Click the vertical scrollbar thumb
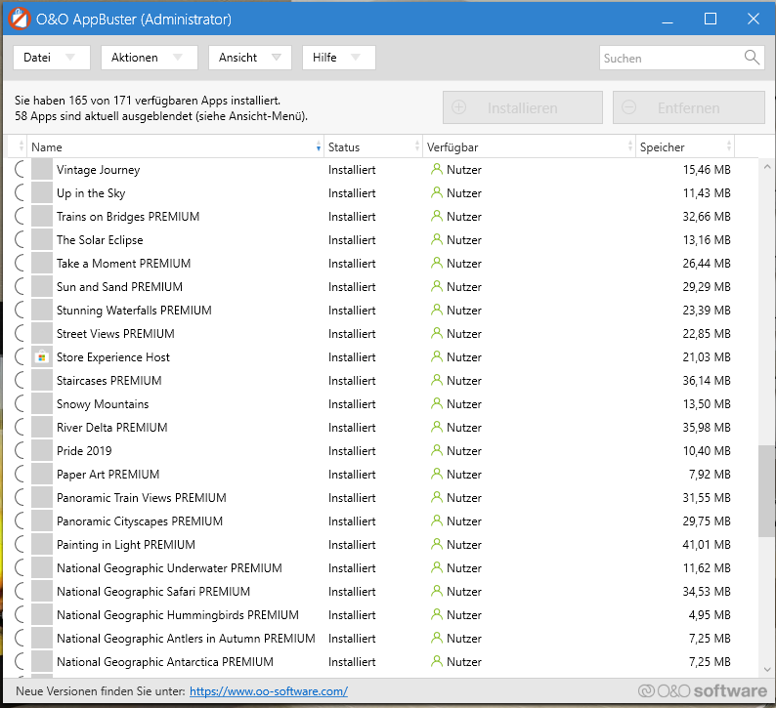This screenshot has width=776, height=708. tap(766, 490)
